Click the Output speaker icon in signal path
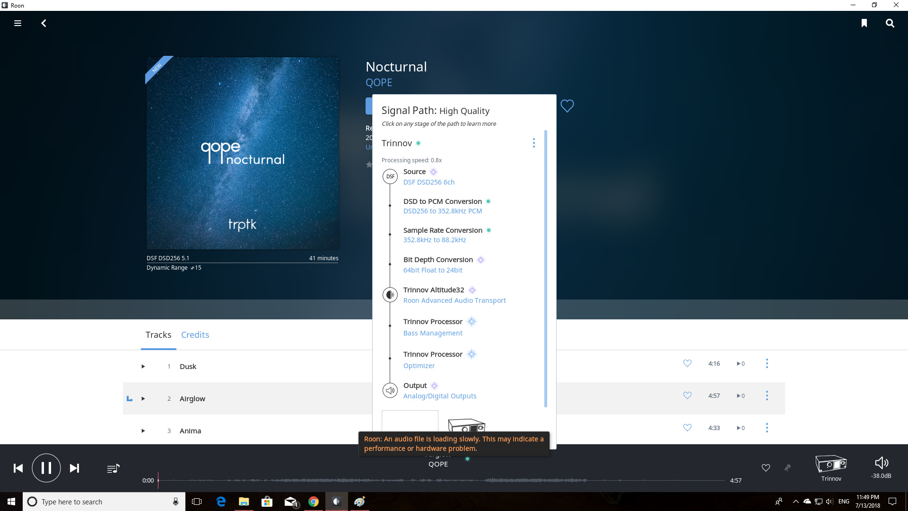908x511 pixels. pyautogui.click(x=390, y=390)
